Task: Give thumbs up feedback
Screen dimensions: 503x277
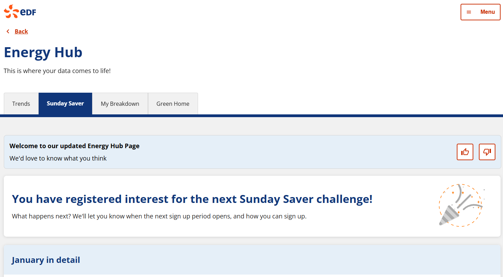Action: pyautogui.click(x=465, y=152)
